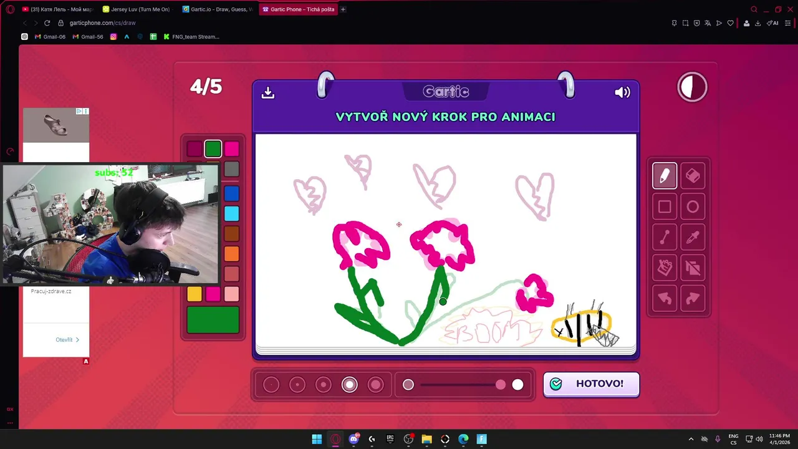Select the straight line tool
798x449 pixels.
665,237
